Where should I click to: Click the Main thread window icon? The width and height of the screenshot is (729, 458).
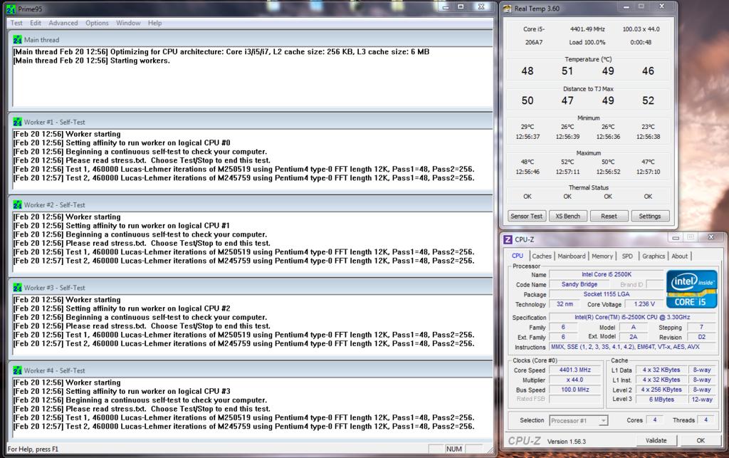click(x=18, y=40)
